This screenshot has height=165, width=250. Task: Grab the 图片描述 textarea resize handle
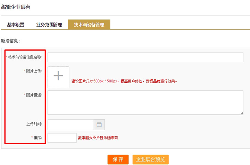[241, 113]
